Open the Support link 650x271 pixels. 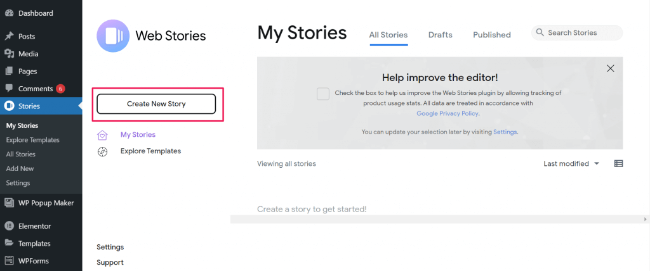pos(110,262)
